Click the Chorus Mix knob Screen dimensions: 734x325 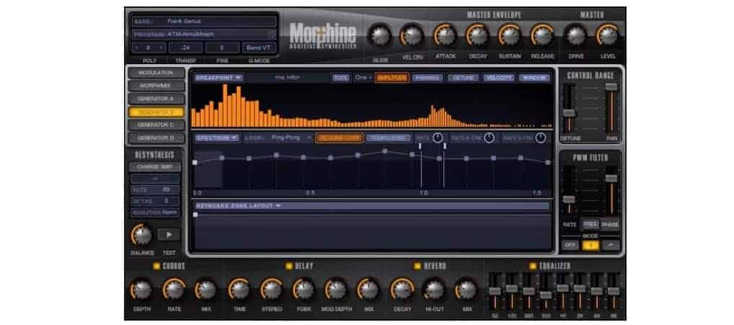[206, 290]
